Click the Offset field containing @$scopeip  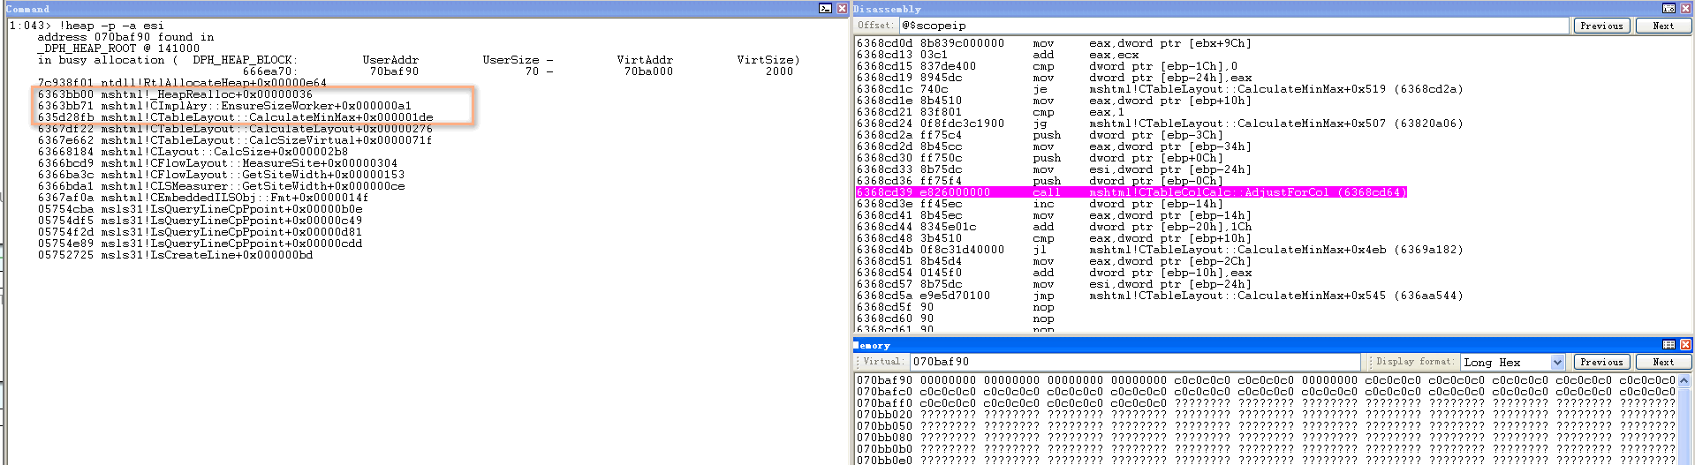[x=1232, y=26]
